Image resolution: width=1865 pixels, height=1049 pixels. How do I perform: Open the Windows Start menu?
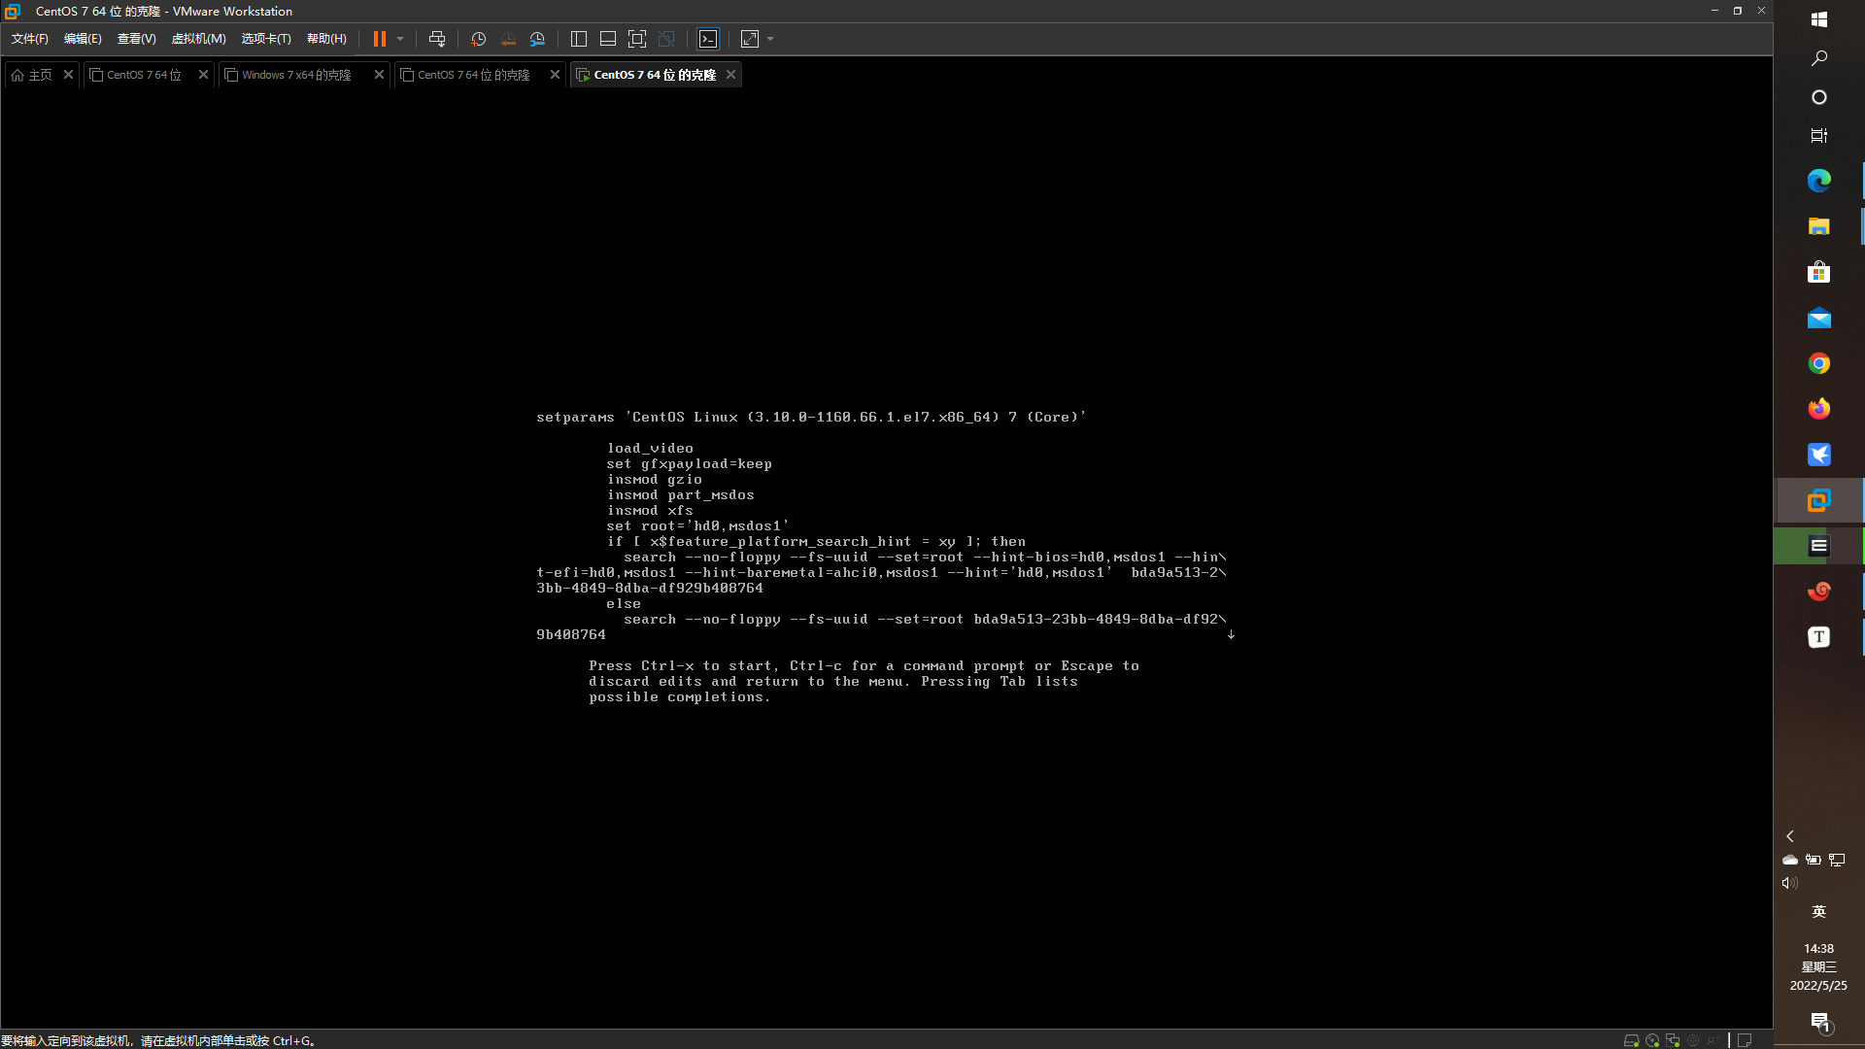1819,19
